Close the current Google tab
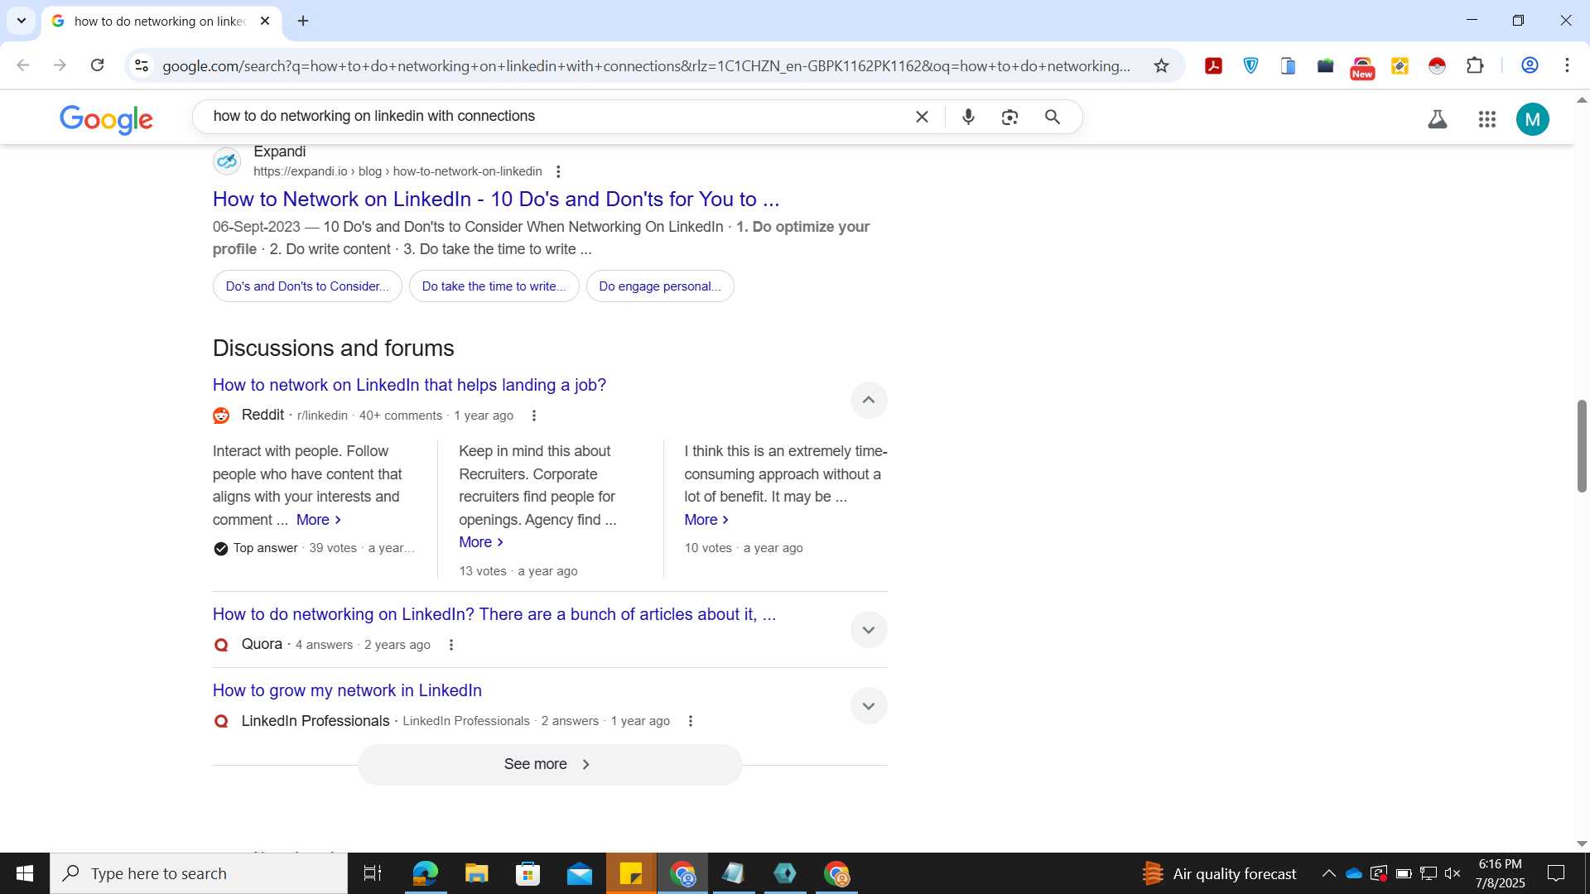1590x894 pixels. pyautogui.click(x=265, y=21)
